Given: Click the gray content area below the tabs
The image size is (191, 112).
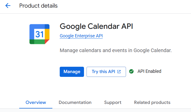Looking at the screenshot, I should coord(101,110).
